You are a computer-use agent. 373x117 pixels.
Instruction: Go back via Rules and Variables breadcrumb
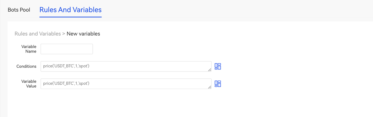click(38, 34)
